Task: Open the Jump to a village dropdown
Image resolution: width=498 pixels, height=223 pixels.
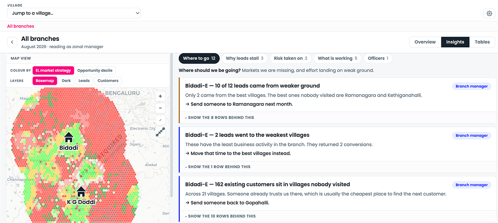Action: click(73, 13)
